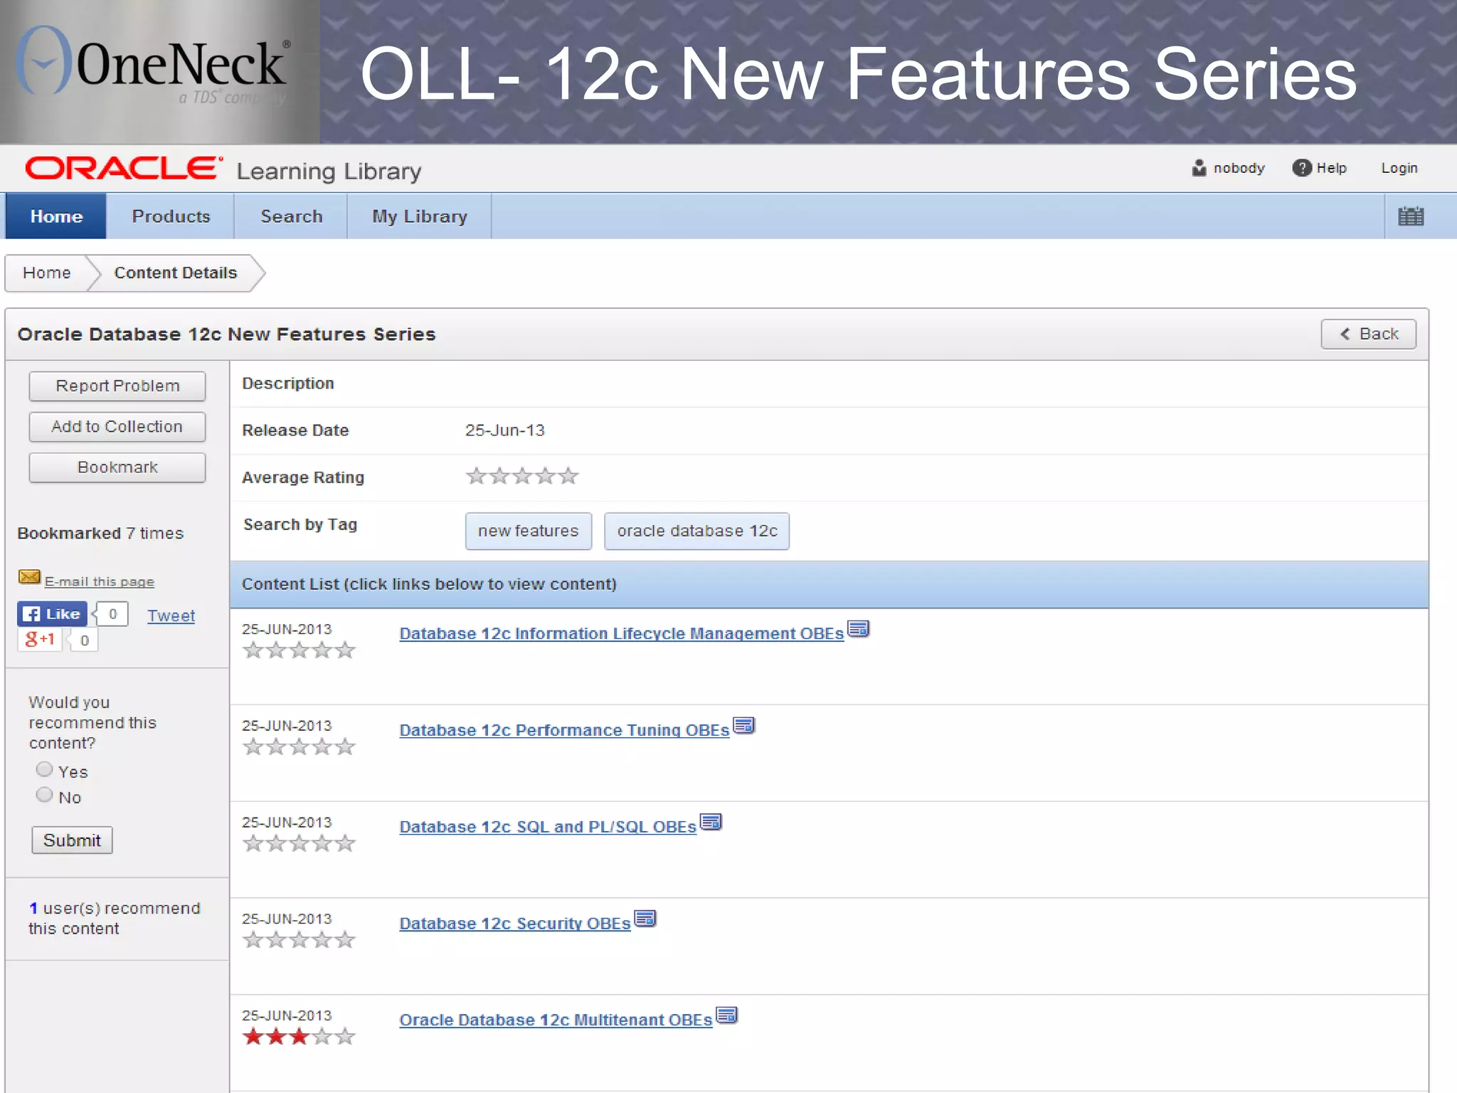
Task: Click the Oracle logo
Action: coord(124,169)
